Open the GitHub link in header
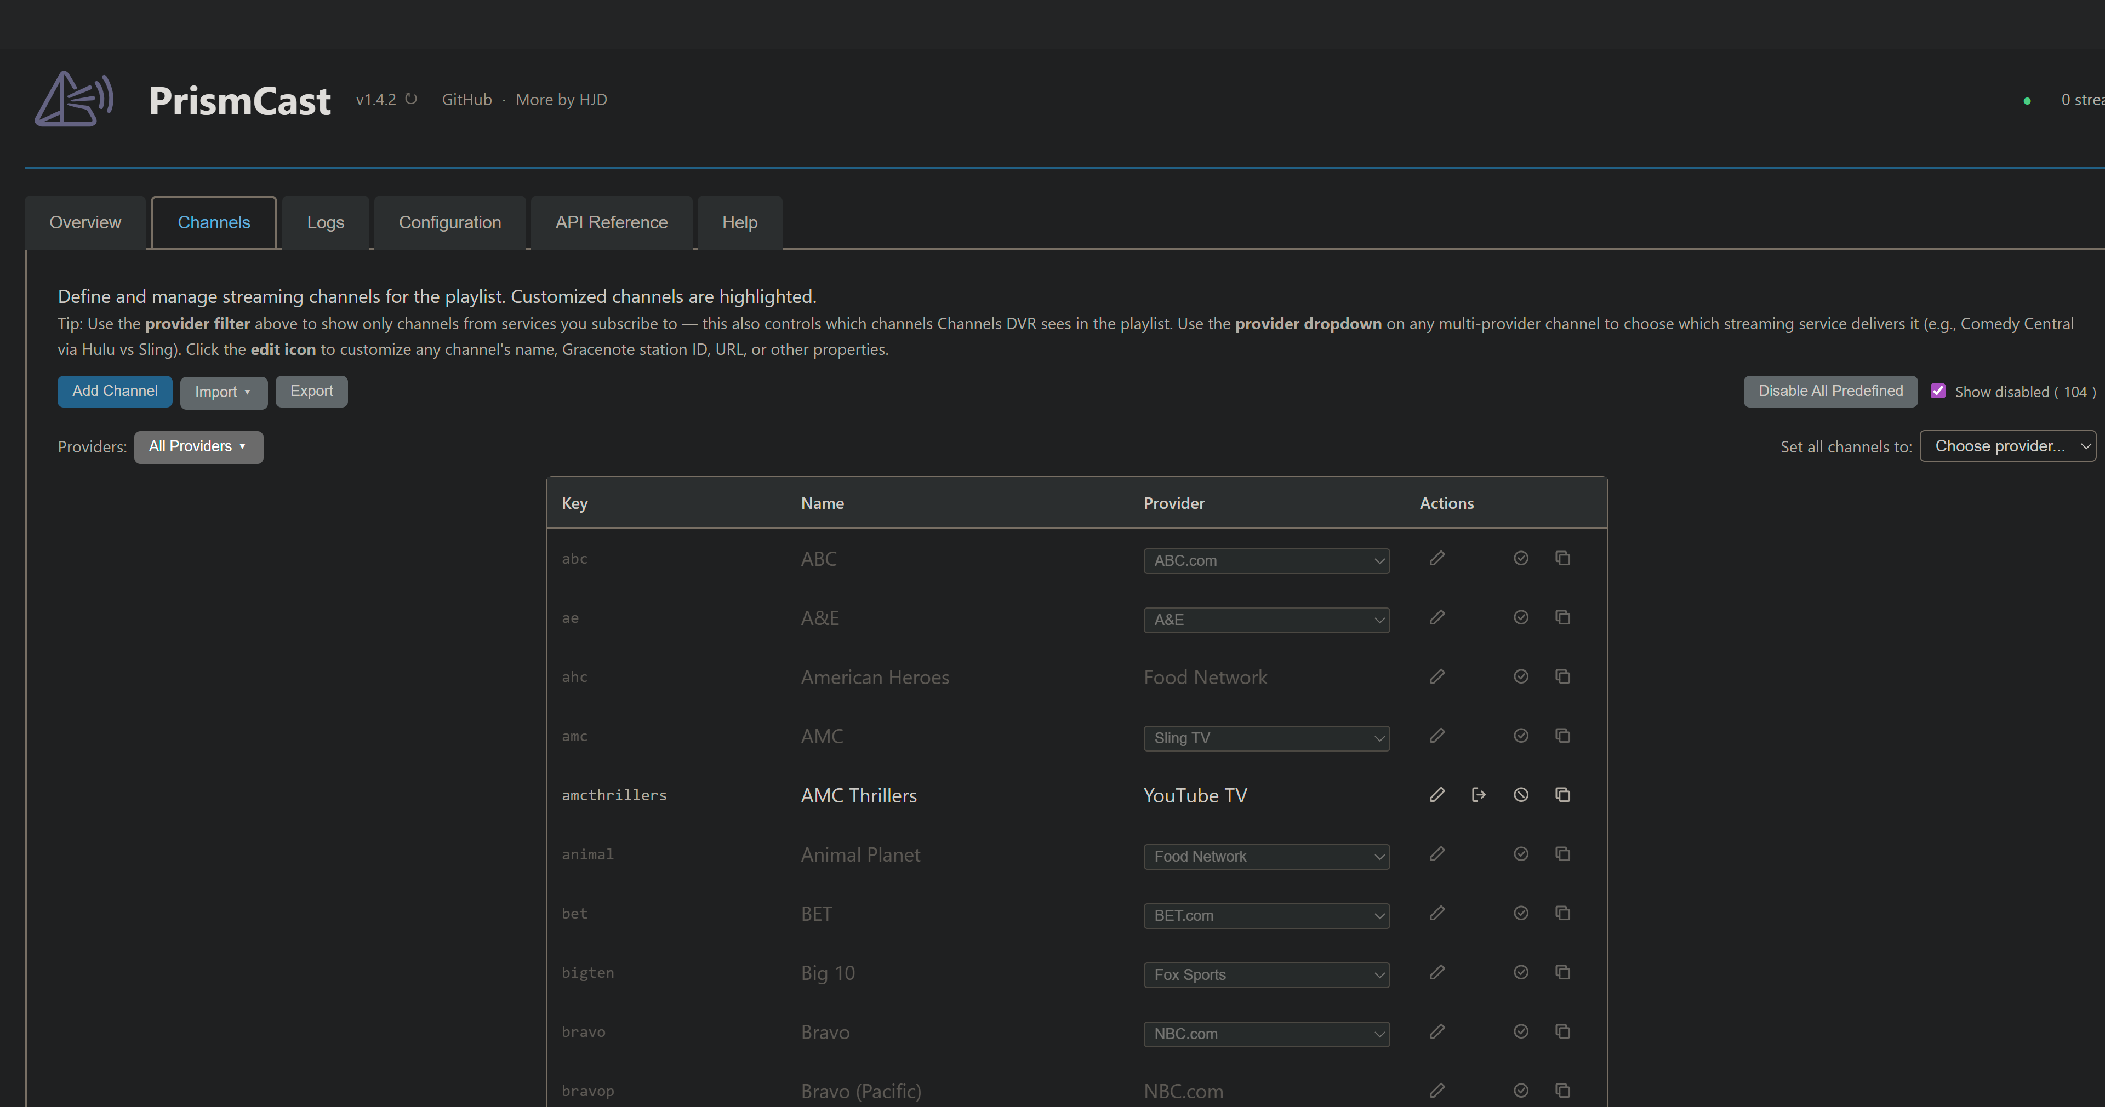Screen dimensions: 2105x1107 466,100
